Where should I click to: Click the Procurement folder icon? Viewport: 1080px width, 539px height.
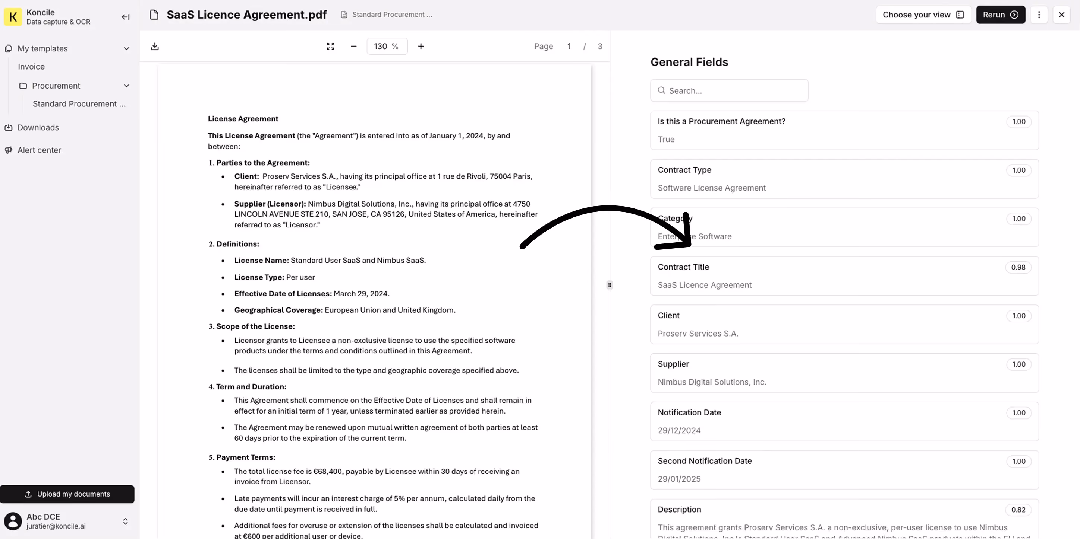point(23,86)
